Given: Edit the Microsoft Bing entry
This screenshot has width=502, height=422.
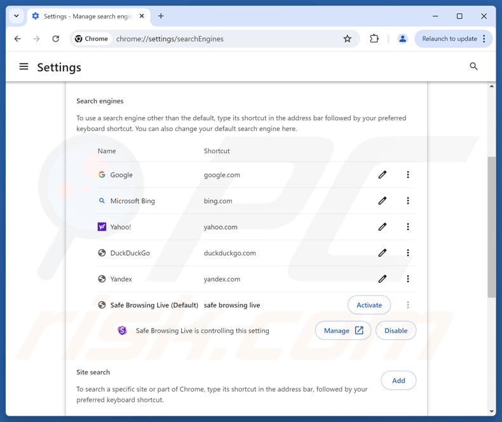Looking at the screenshot, I should tap(383, 201).
